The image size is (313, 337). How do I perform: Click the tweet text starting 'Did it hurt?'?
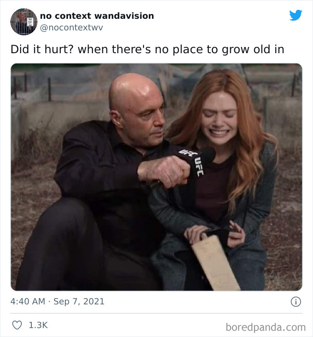147,49
